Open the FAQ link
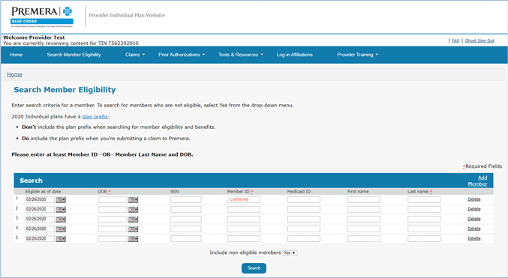508x278 pixels. tap(455, 40)
